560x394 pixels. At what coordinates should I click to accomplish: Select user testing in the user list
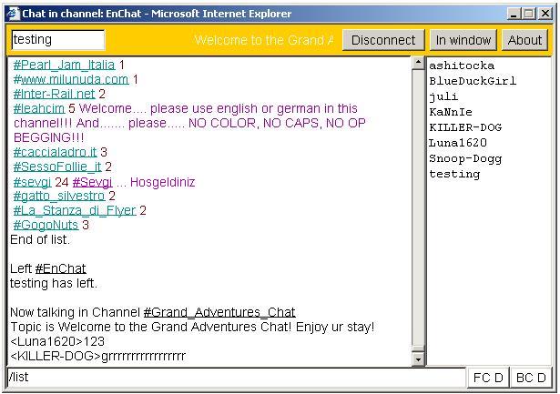pyautogui.click(x=454, y=174)
